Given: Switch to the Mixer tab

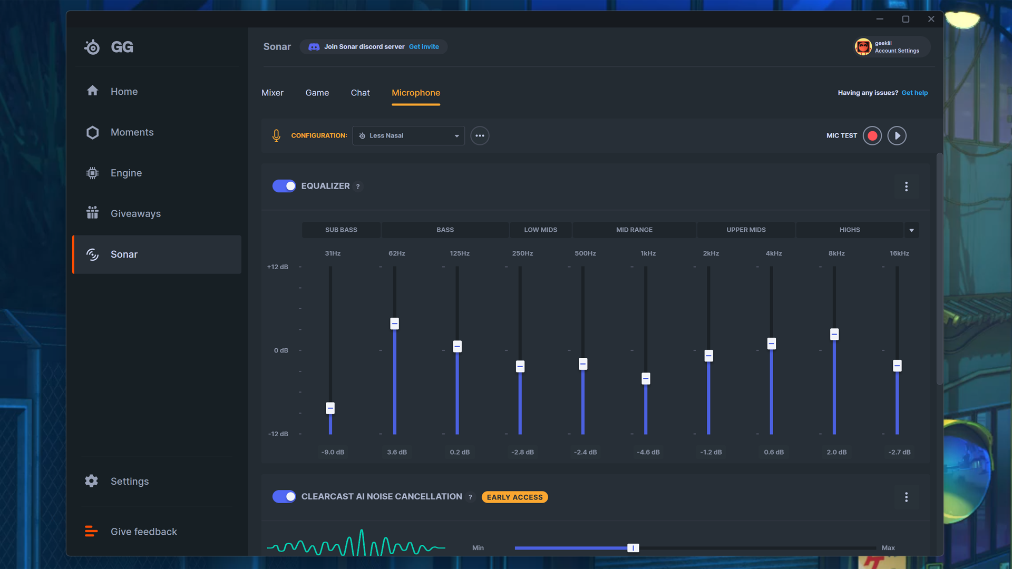Looking at the screenshot, I should tap(273, 93).
